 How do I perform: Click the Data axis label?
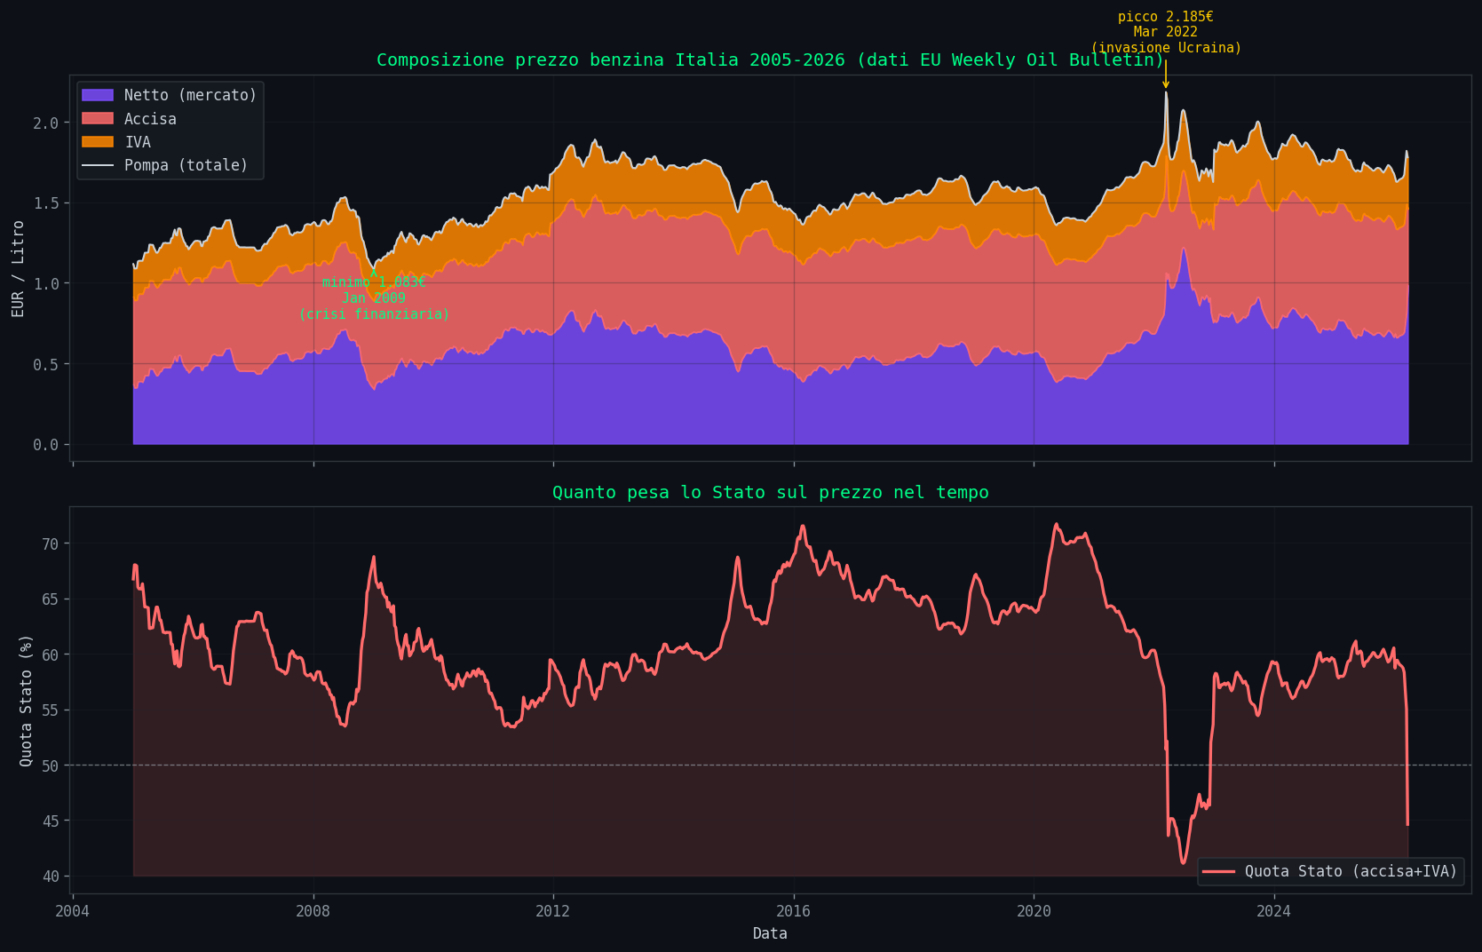(769, 932)
